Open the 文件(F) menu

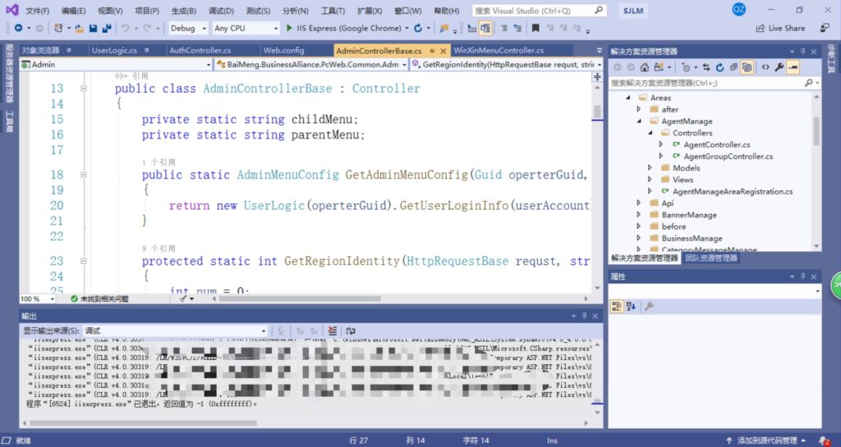click(x=37, y=11)
